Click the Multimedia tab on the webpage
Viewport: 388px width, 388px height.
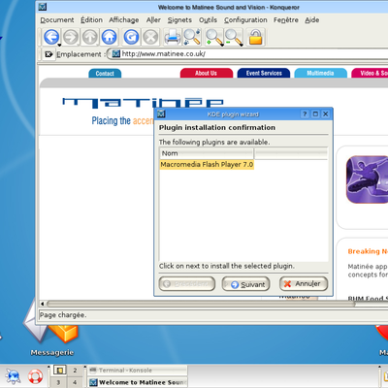tap(320, 73)
